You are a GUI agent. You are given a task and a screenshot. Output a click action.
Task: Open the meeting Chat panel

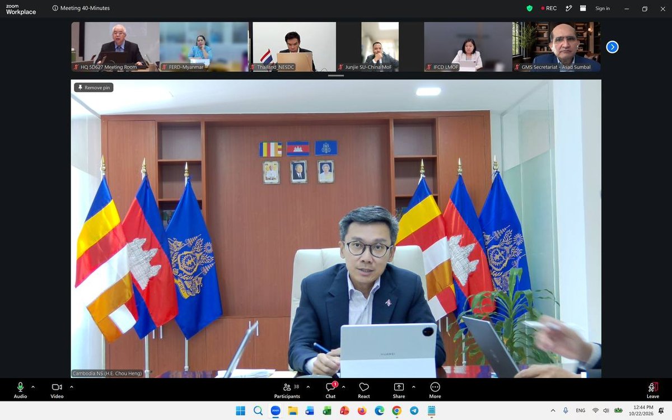[x=330, y=390]
